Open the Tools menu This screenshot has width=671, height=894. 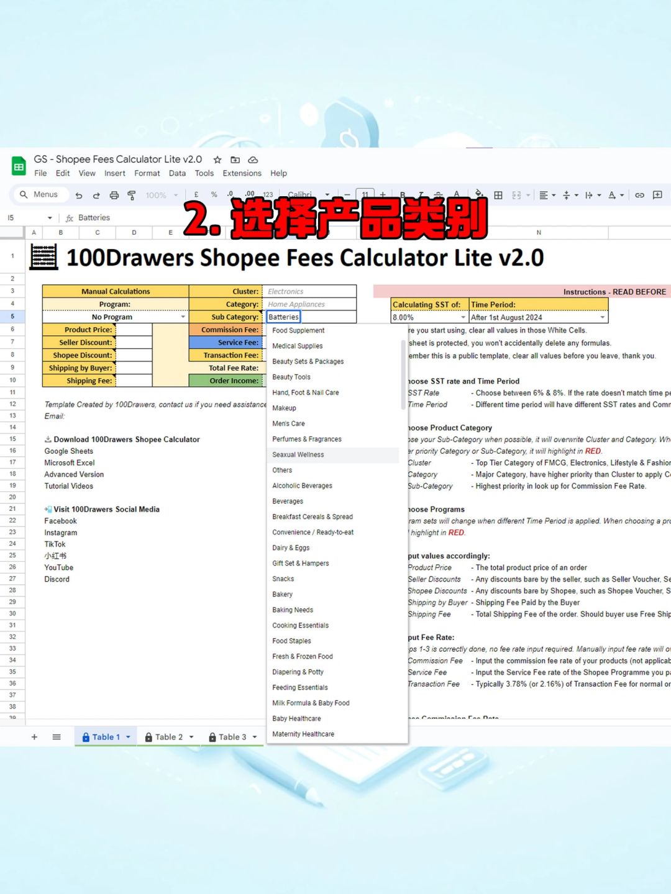204,173
